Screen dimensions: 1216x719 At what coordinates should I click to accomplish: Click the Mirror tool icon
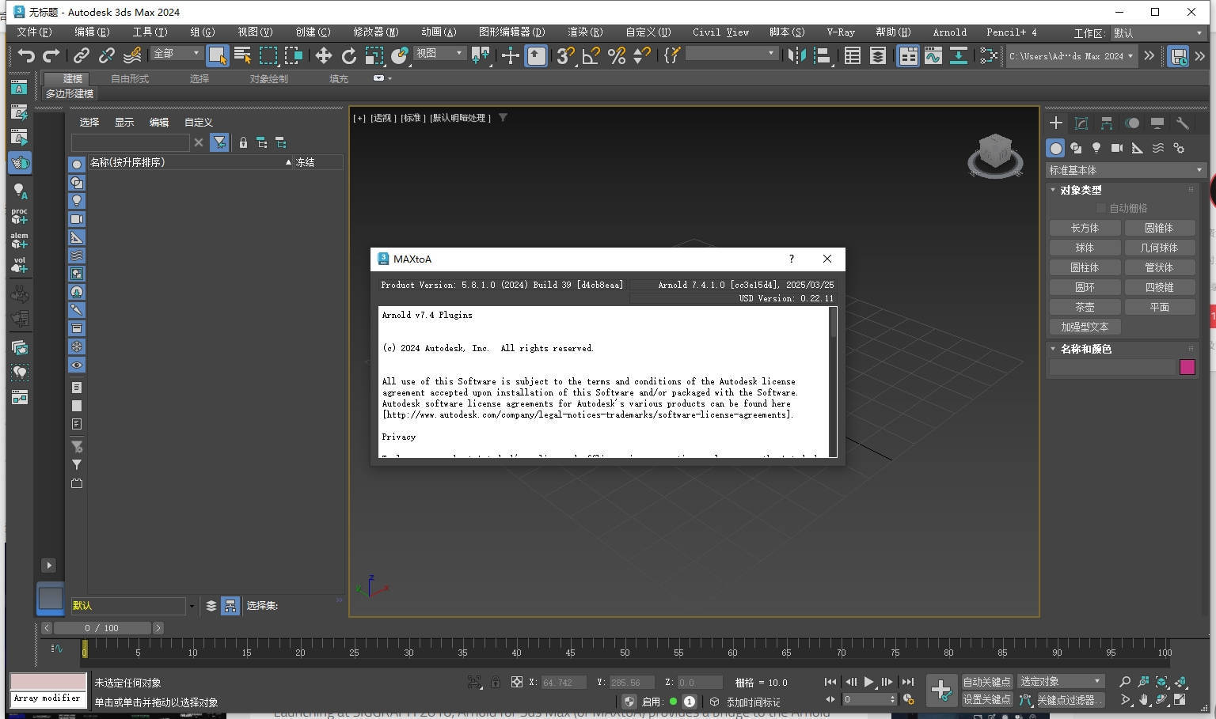pos(796,55)
